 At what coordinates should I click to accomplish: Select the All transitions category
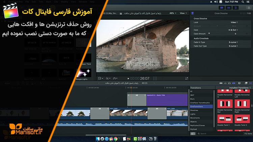pyautogui.click(x=201, y=92)
